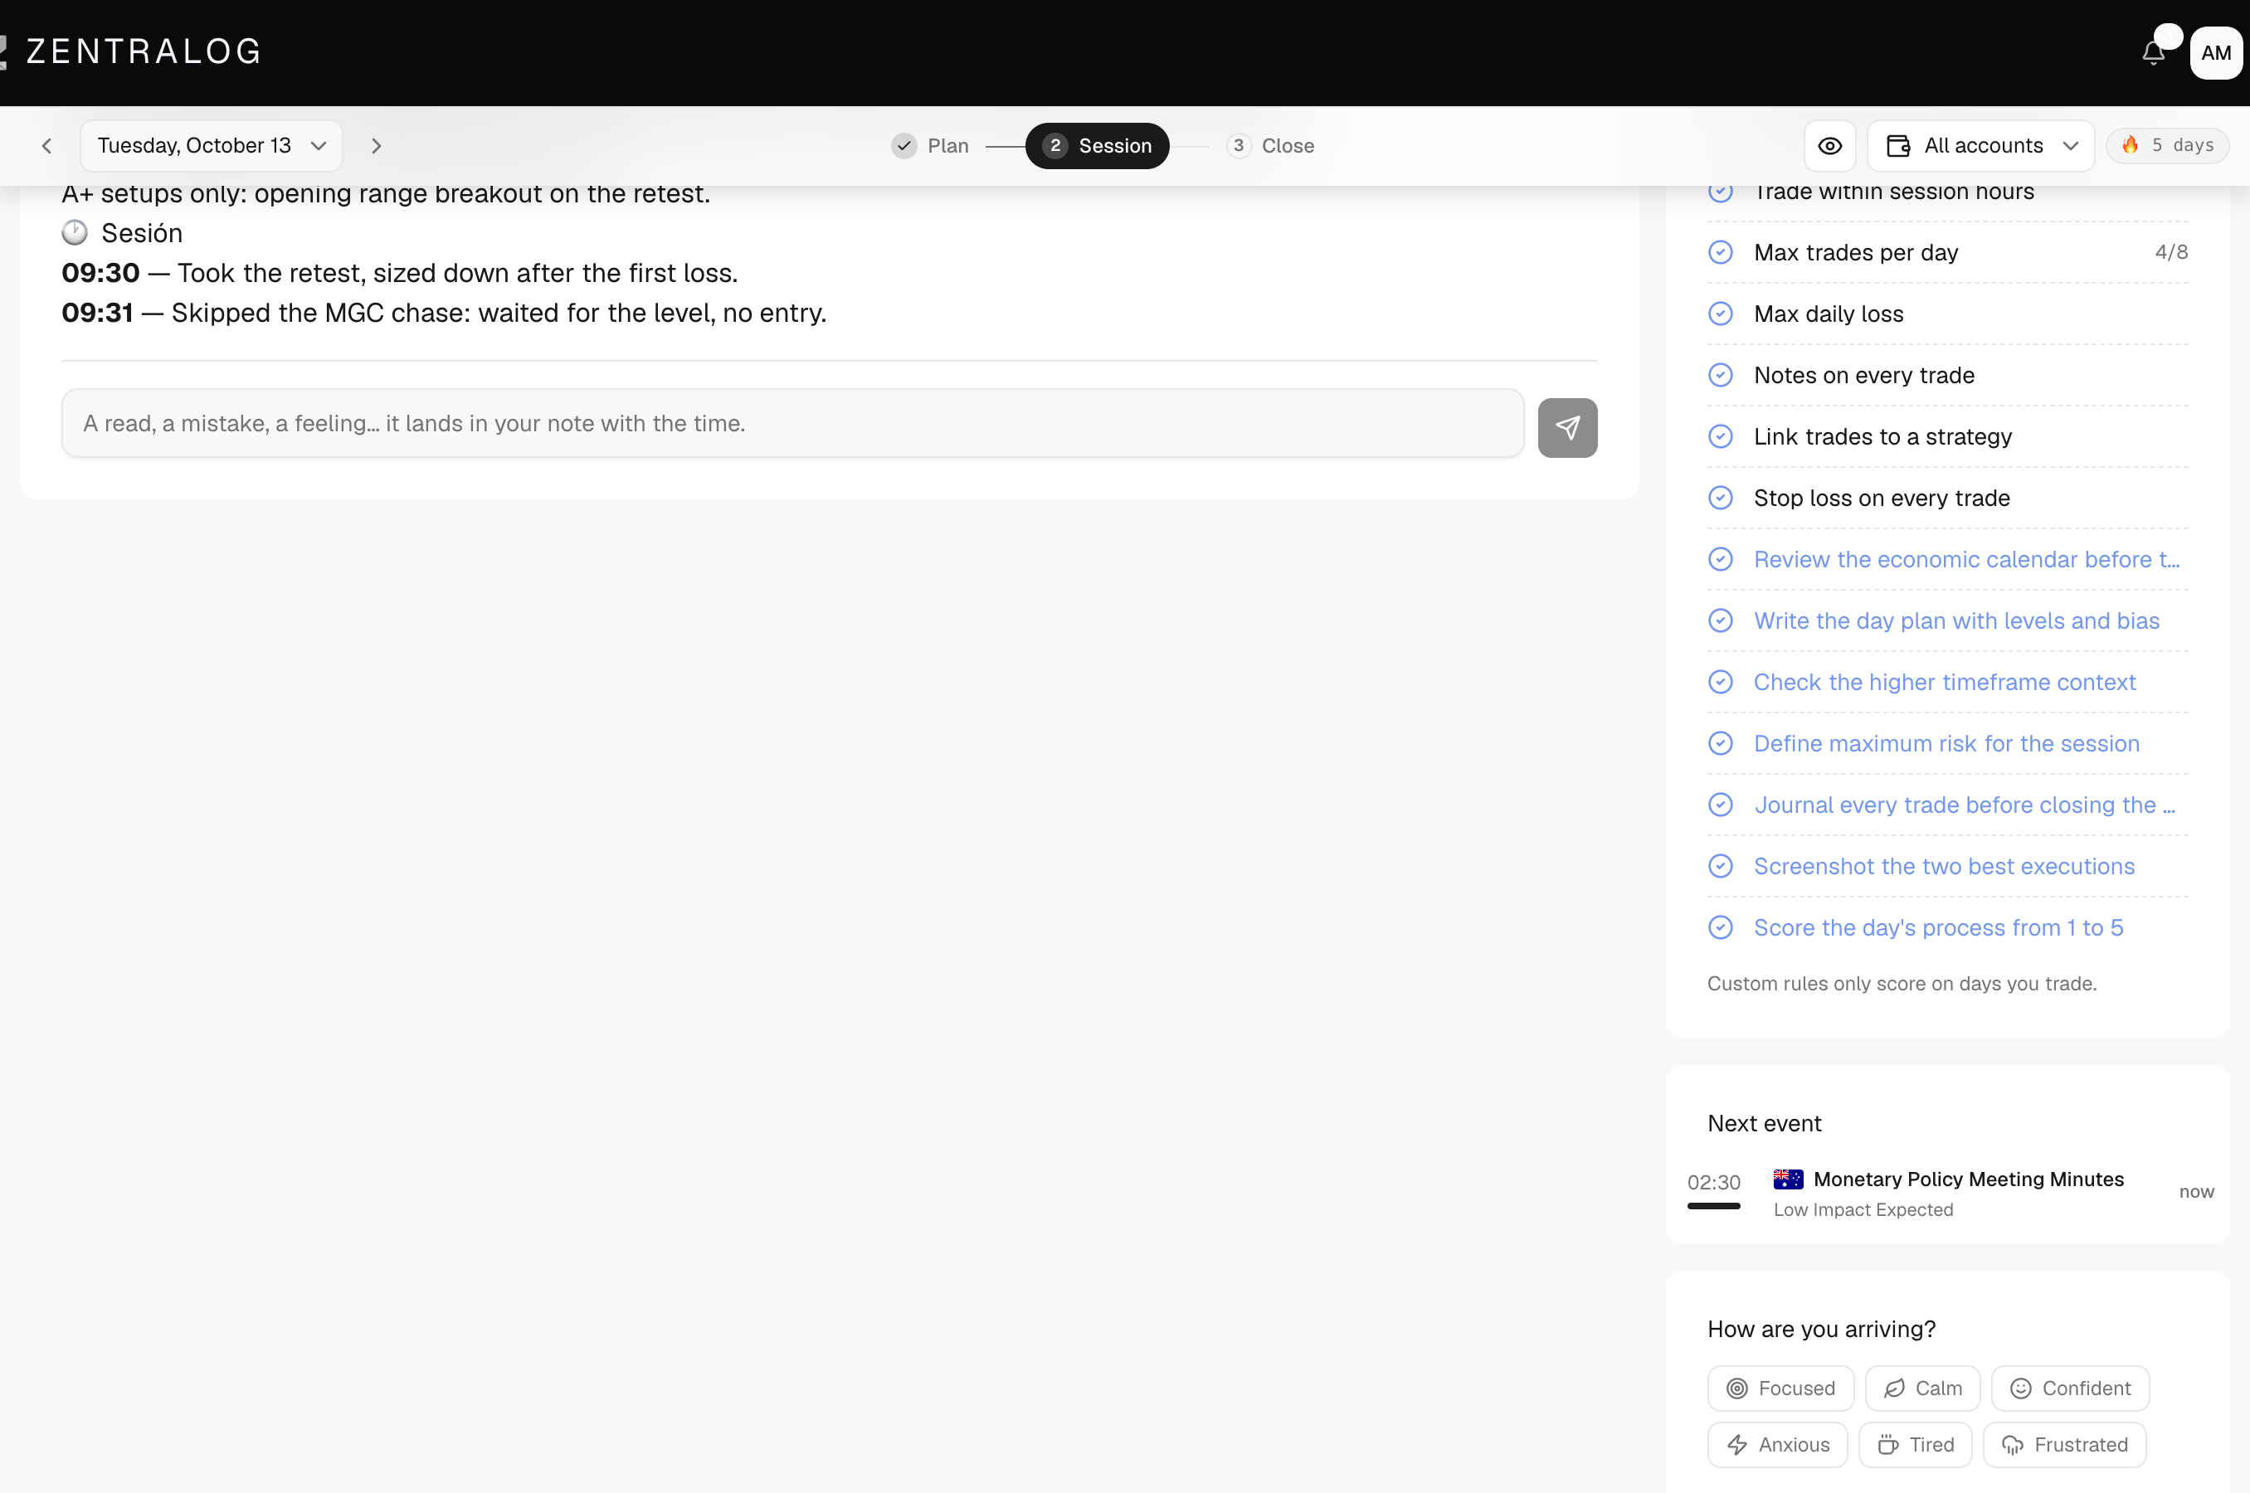The height and width of the screenshot is (1493, 2250).
Task: Go to the previous day arrow
Action: 46,146
